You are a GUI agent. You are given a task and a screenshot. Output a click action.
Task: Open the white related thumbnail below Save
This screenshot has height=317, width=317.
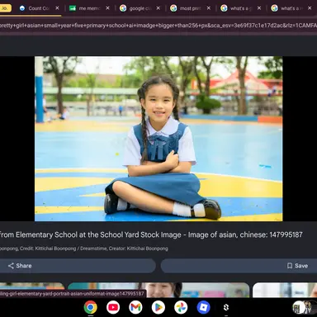point(285,290)
